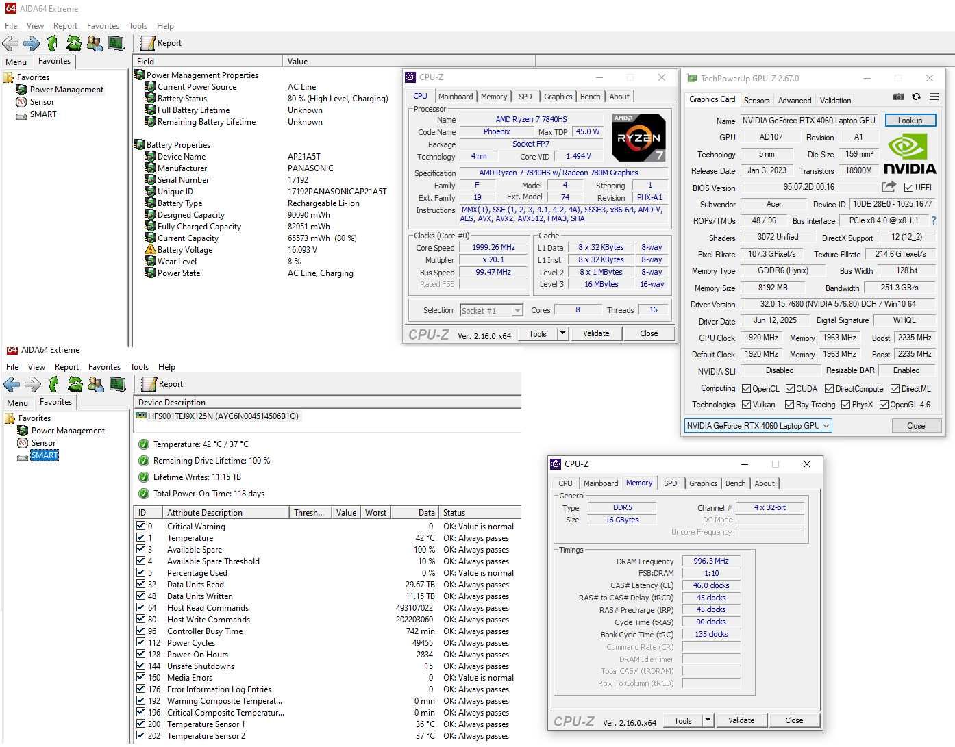
Task: Toggle Vulkan checkbox in GPU-Z
Action: tap(746, 405)
